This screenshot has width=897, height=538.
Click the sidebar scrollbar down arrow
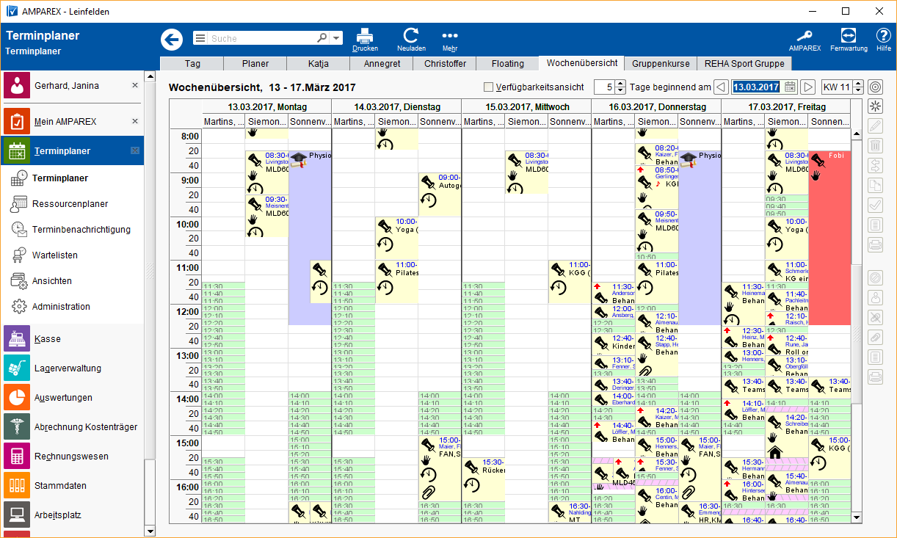[150, 531]
